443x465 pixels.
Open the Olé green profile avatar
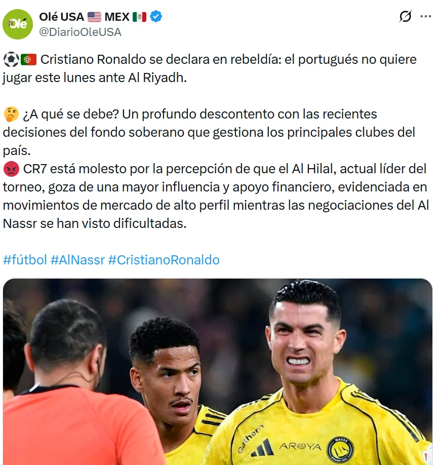point(18,24)
